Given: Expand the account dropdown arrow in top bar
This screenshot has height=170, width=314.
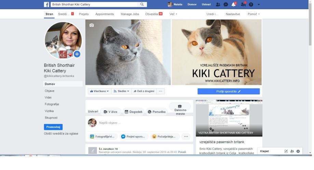Looking at the screenshot, I should pos(259,4).
